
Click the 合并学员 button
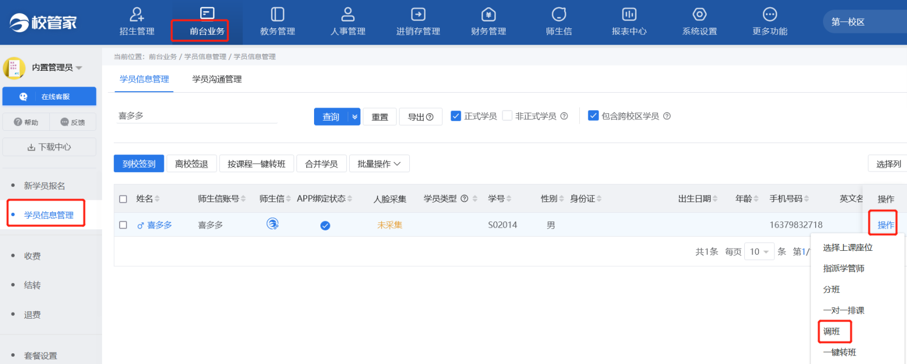pos(321,164)
